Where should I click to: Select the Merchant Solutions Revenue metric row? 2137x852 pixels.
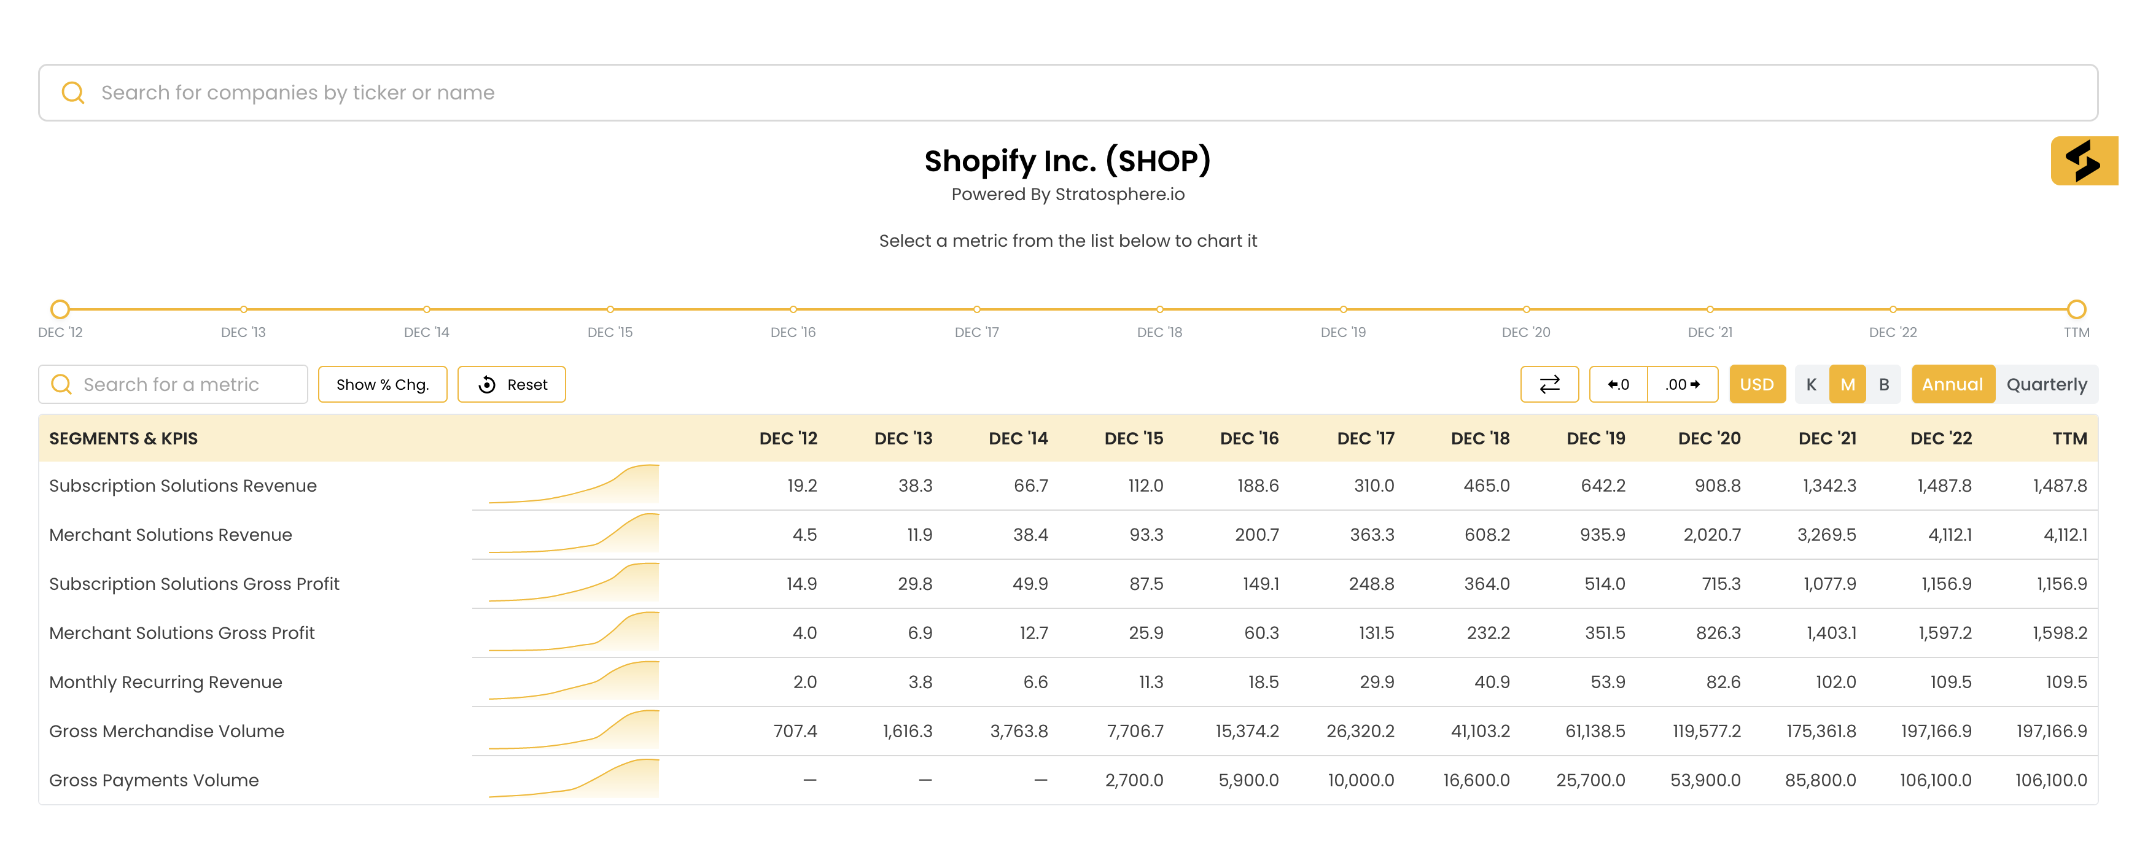pyautogui.click(x=171, y=534)
